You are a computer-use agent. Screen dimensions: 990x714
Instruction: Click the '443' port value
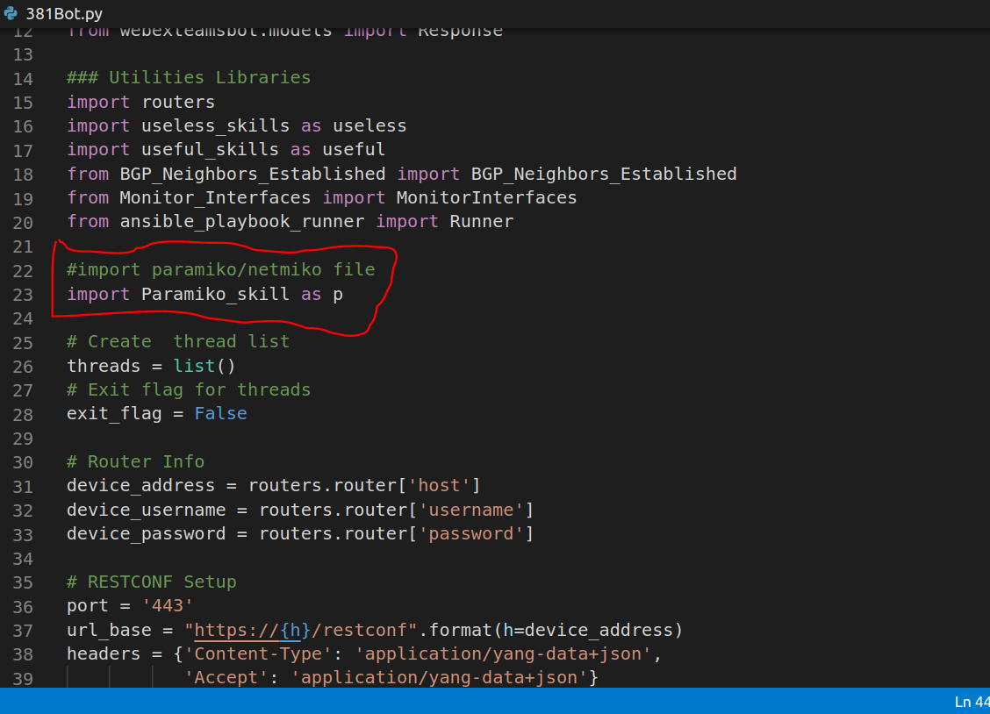point(168,606)
